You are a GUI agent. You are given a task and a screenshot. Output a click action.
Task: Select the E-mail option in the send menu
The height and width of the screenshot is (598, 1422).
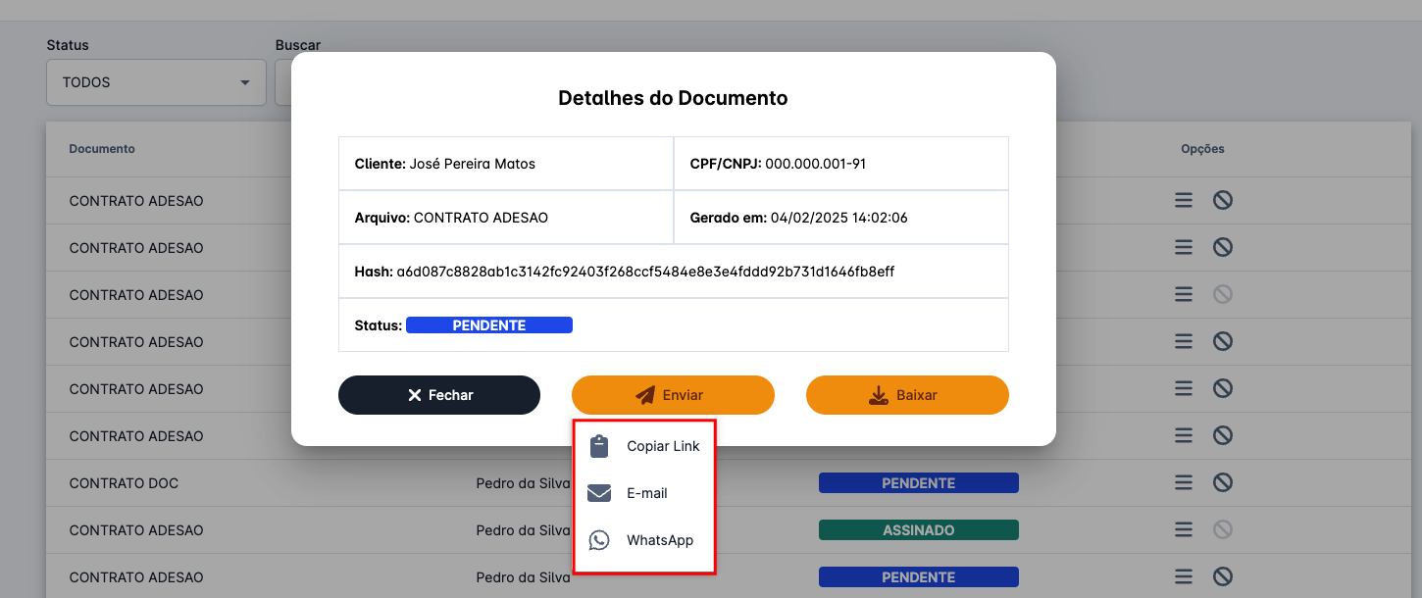[x=646, y=493]
